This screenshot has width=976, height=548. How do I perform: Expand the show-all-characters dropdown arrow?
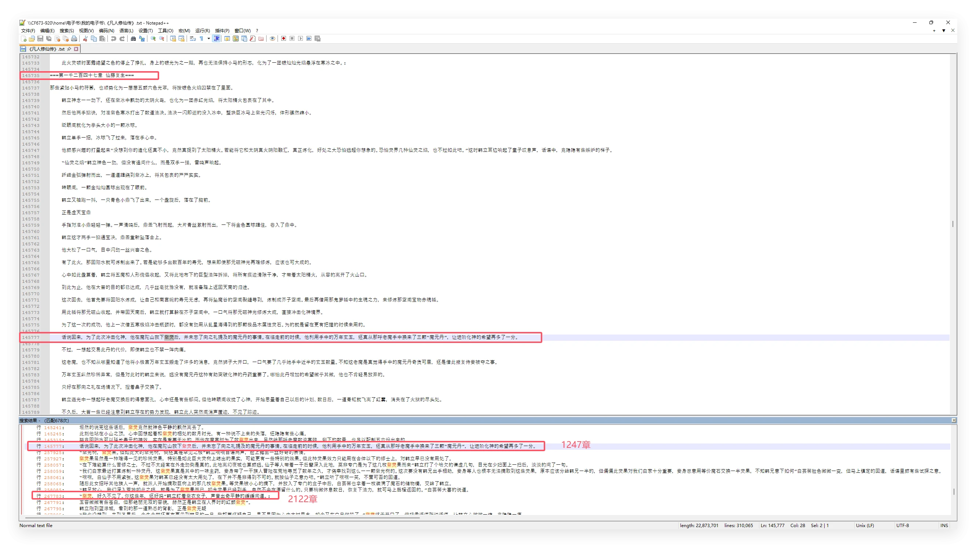click(209, 39)
